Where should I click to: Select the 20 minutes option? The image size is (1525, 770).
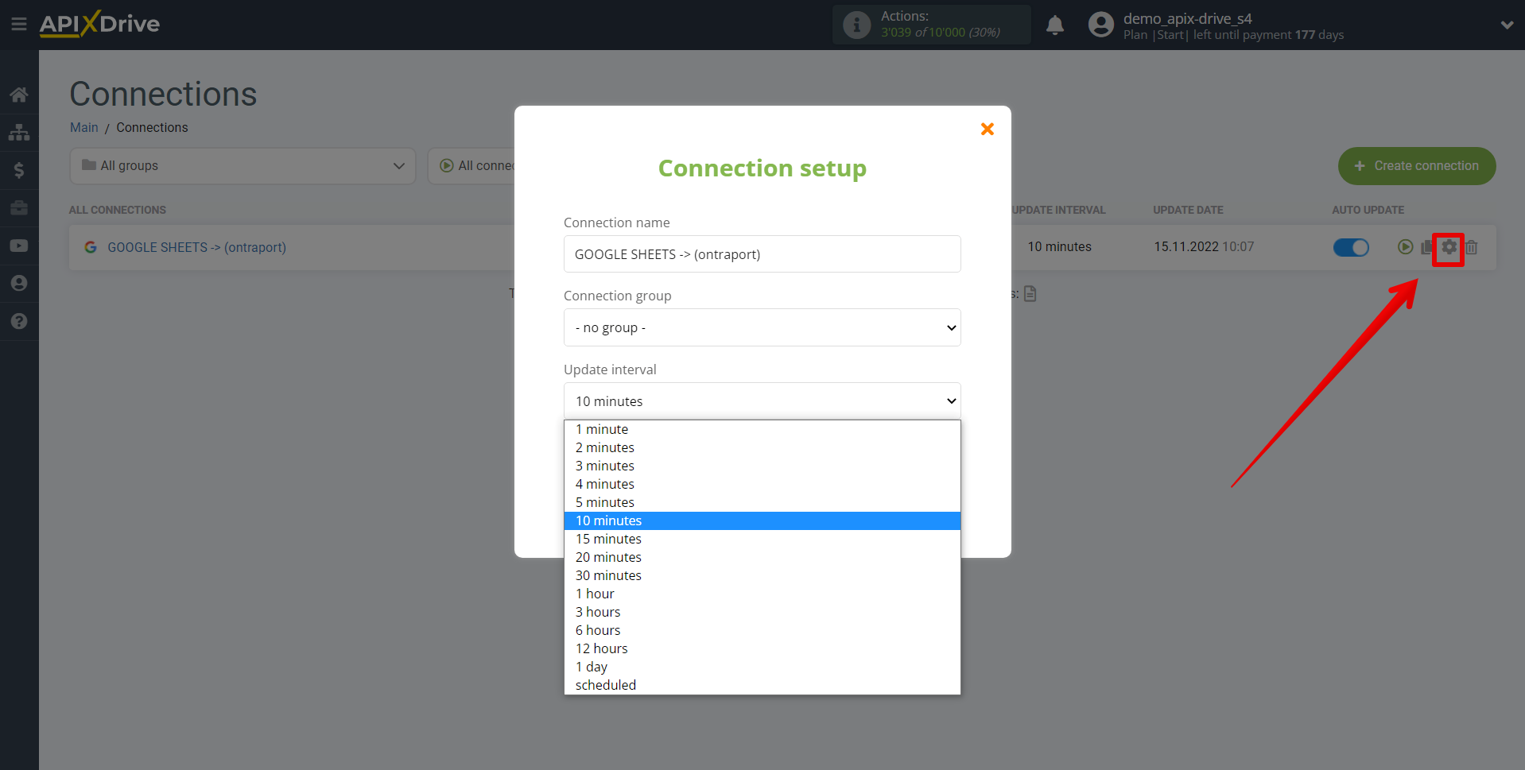click(762, 557)
